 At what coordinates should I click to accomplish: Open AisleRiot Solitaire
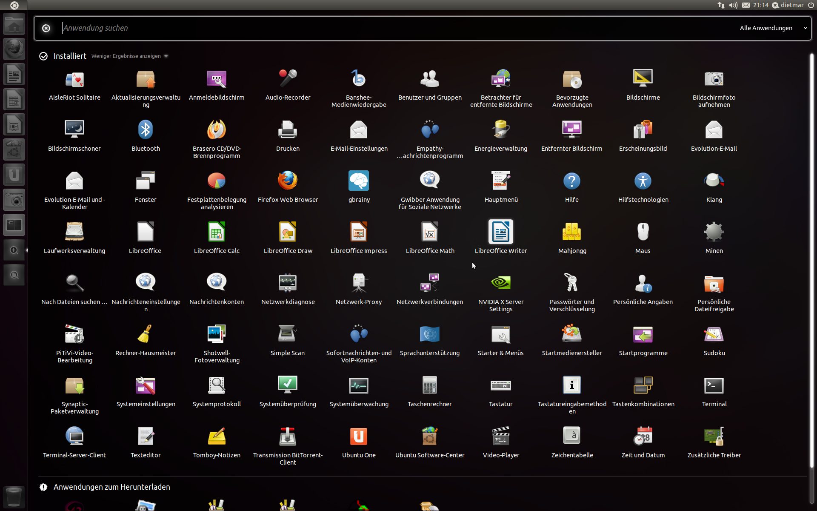point(74,85)
